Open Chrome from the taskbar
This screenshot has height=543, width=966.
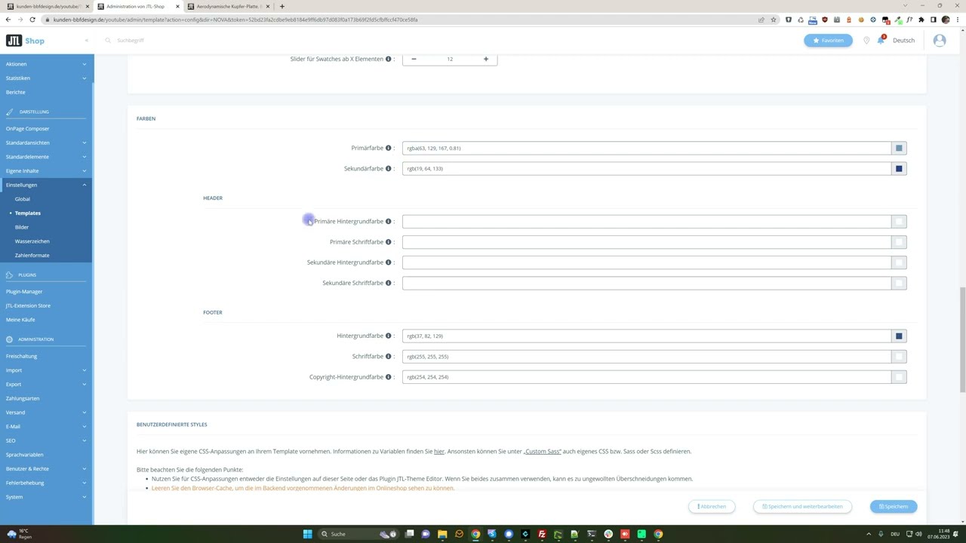tap(475, 534)
